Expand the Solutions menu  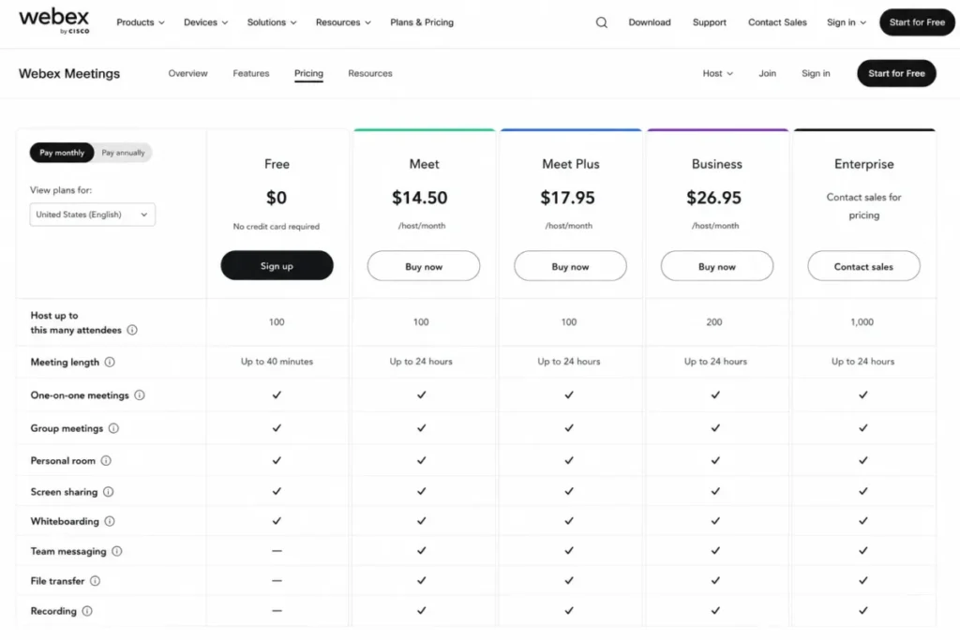272,22
